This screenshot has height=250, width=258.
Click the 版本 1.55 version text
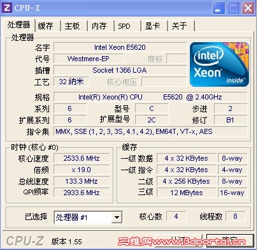(66, 242)
